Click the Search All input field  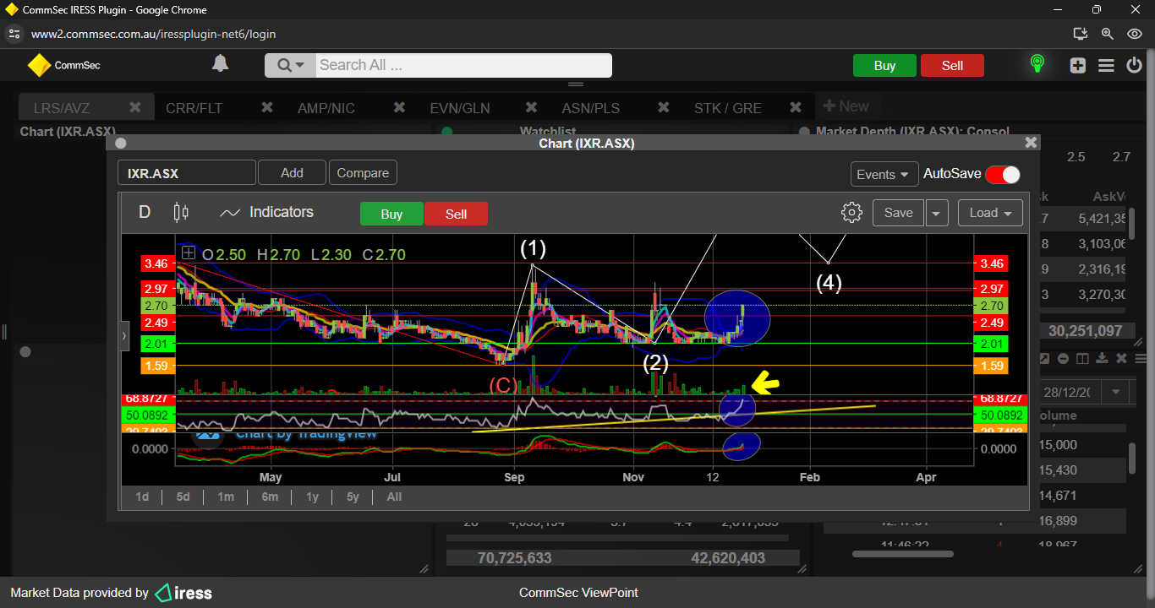point(463,66)
